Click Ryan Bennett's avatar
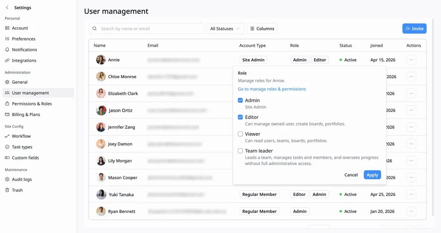The width and height of the screenshot is (441, 233). [101, 211]
